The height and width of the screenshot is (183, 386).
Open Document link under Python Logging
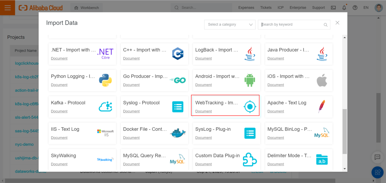click(59, 85)
